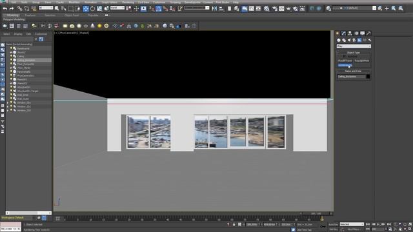Open the named selection sets dropdown
413x232 pixels.
(197, 8)
